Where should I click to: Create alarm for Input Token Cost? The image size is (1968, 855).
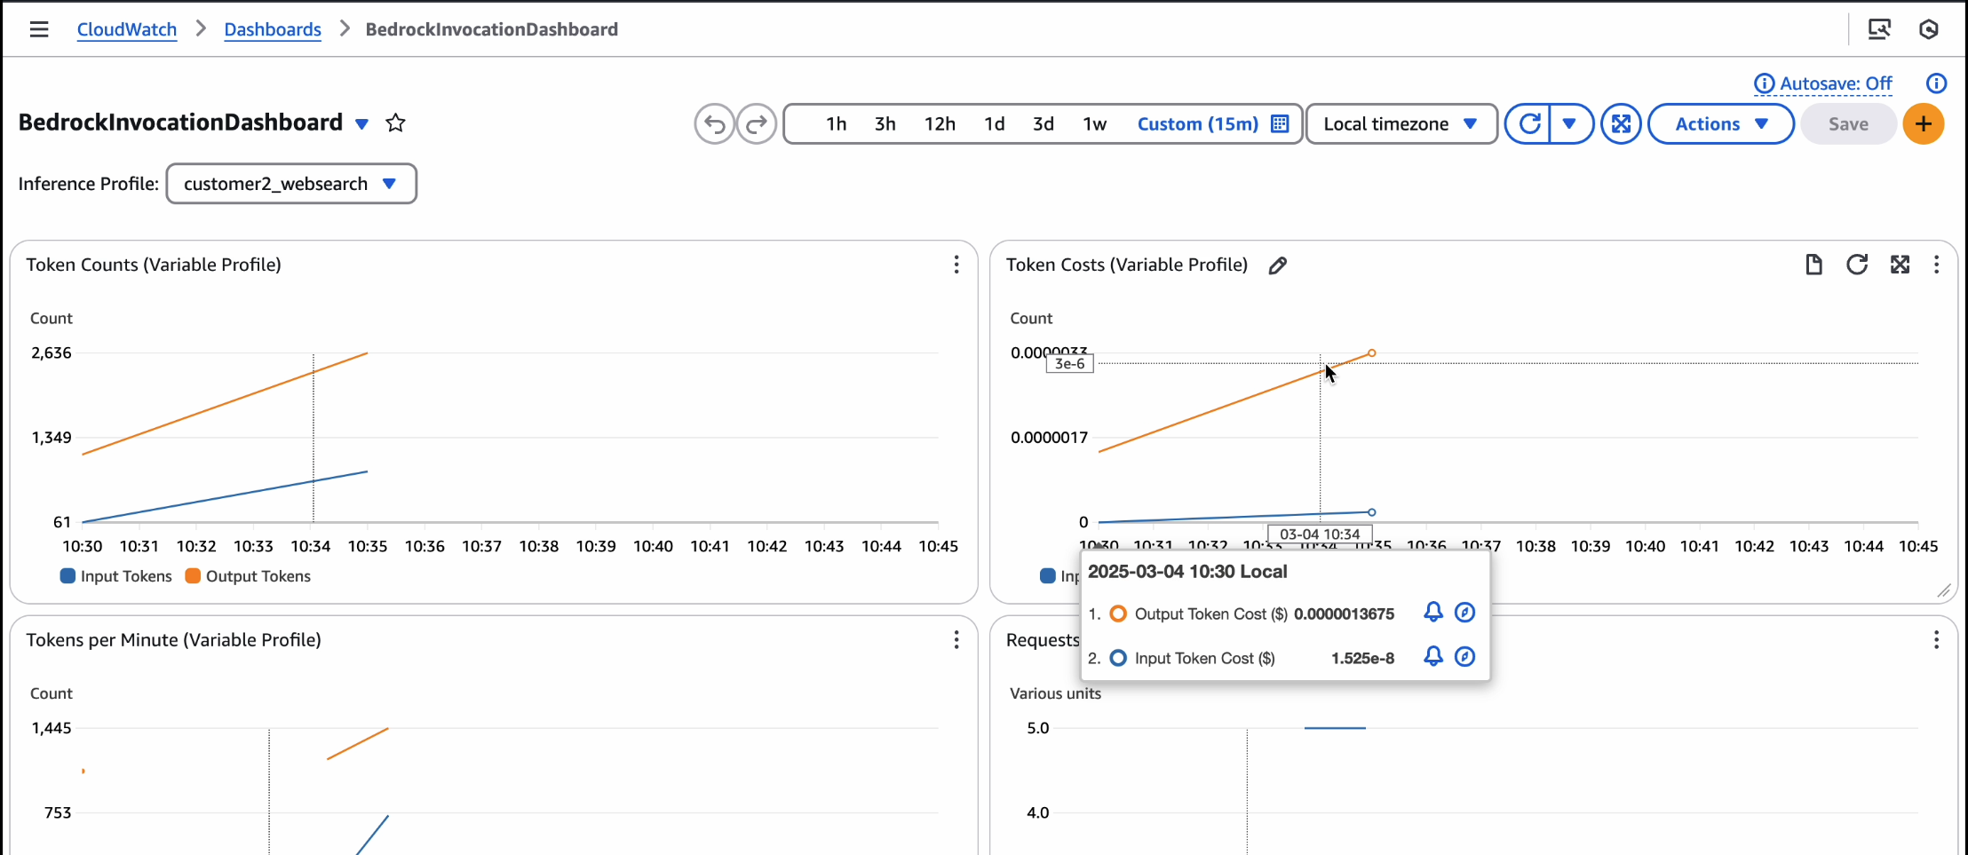tap(1433, 657)
